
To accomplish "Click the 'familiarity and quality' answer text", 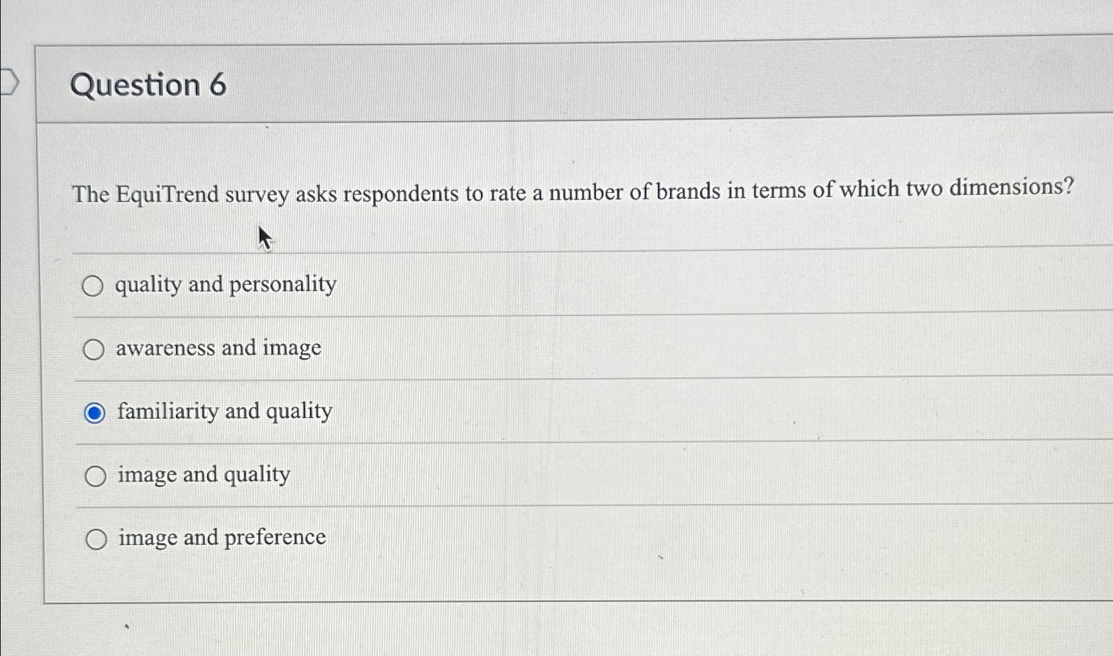I will click(223, 412).
